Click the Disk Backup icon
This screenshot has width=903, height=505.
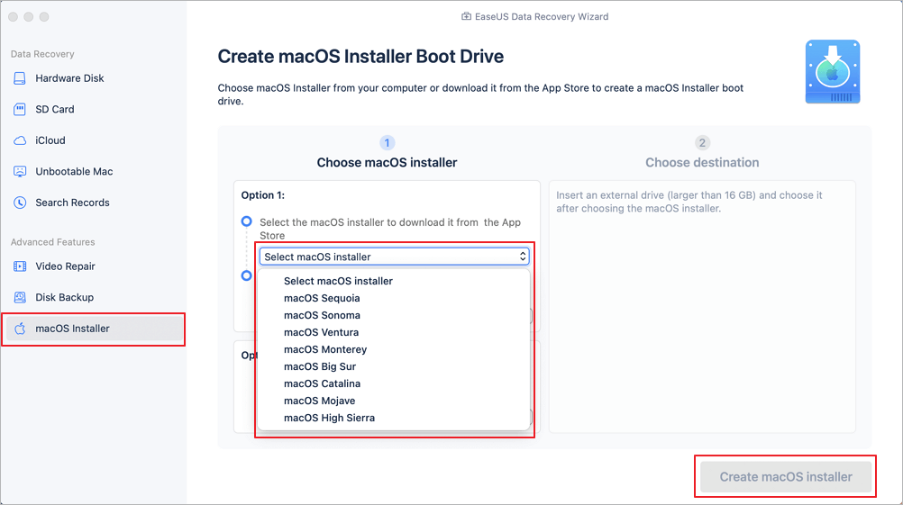pyautogui.click(x=20, y=298)
